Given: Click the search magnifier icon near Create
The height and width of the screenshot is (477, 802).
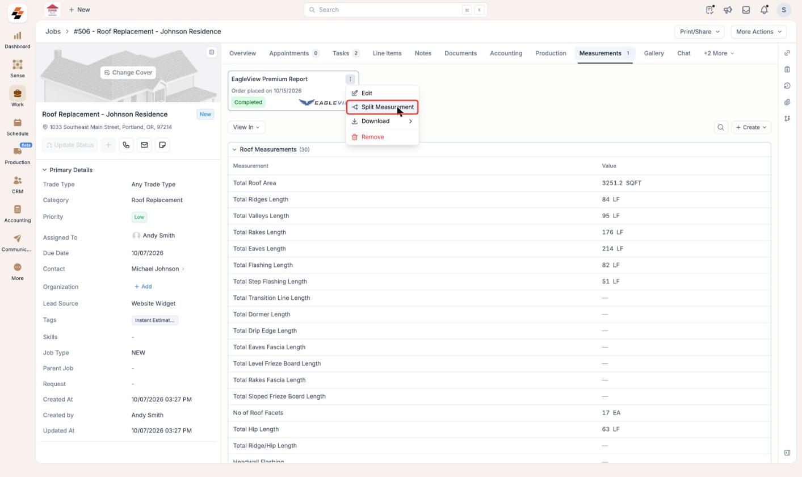Looking at the screenshot, I should [721, 127].
